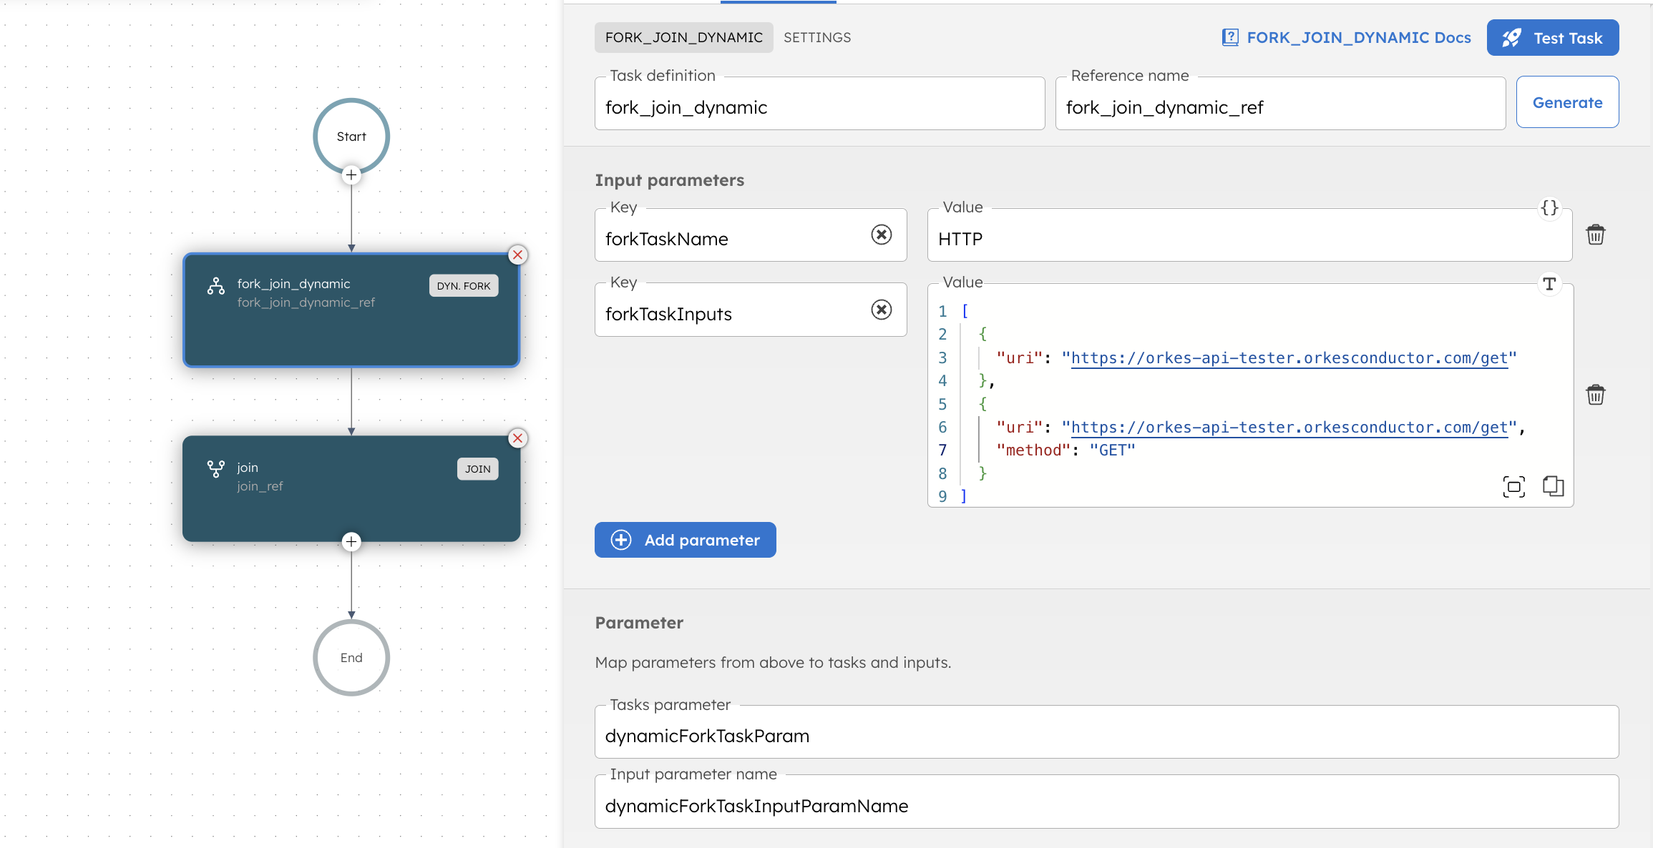Click the docs icon beside FORK_JOIN_DYNAMIC Docs

coord(1230,37)
